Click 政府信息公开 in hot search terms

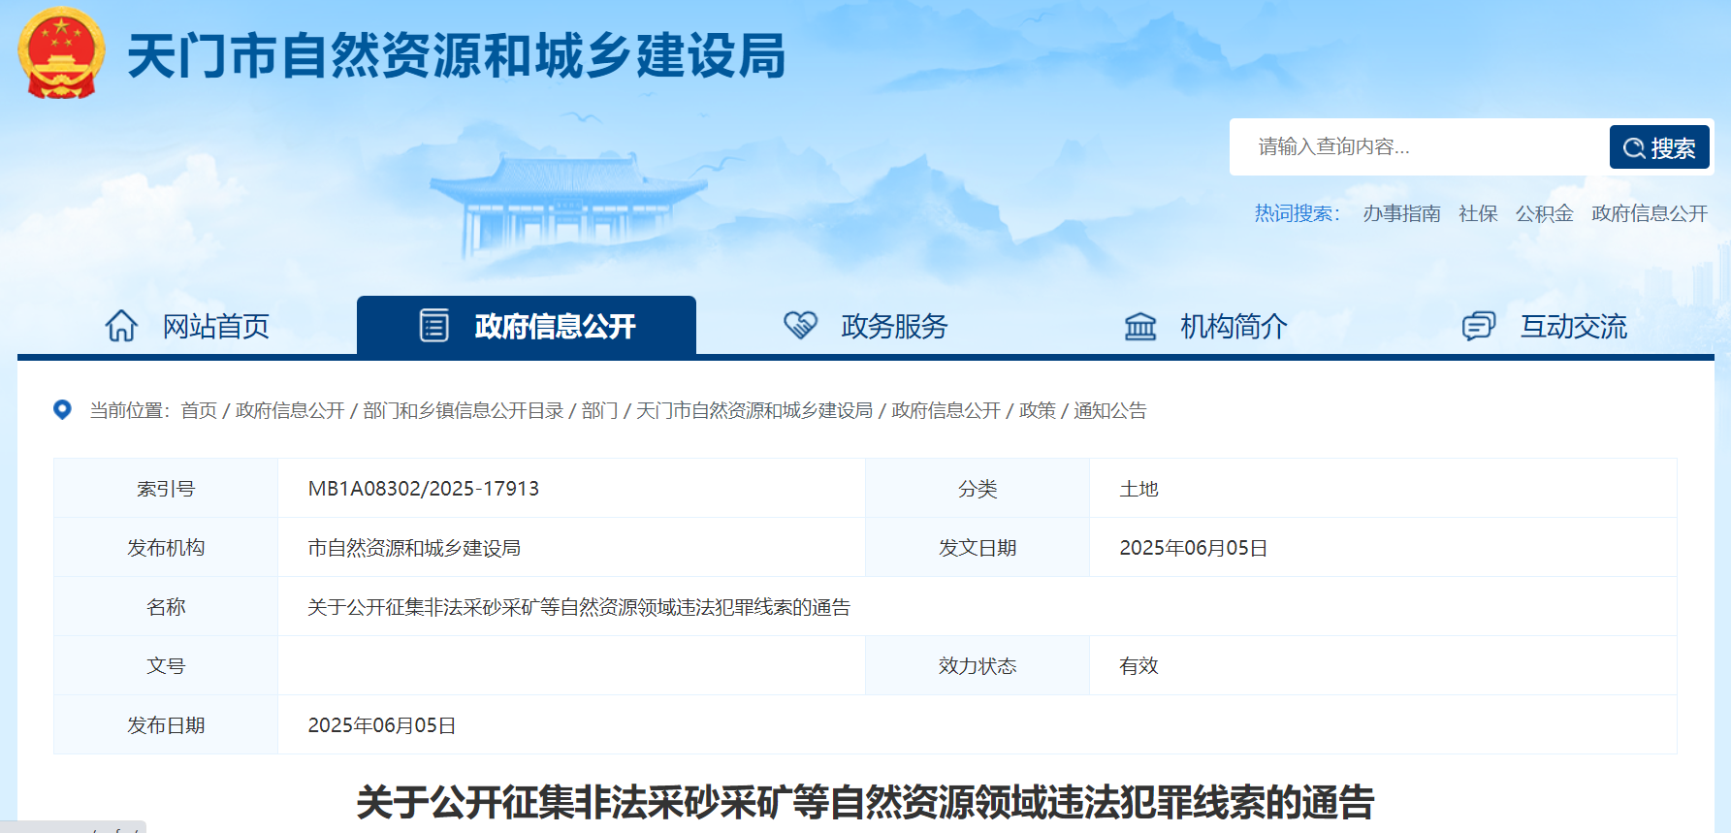pyautogui.click(x=1649, y=213)
